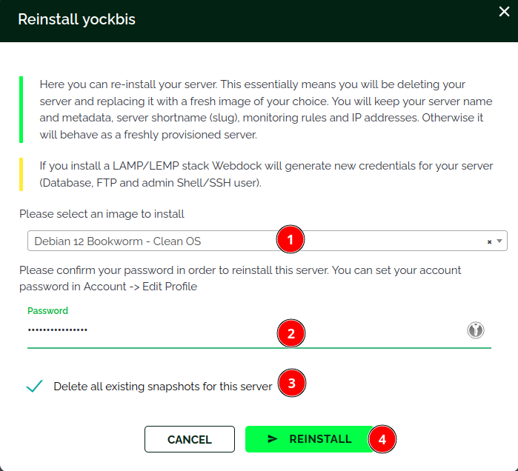Click the red step 2 marker
518x471 pixels.
point(290,334)
